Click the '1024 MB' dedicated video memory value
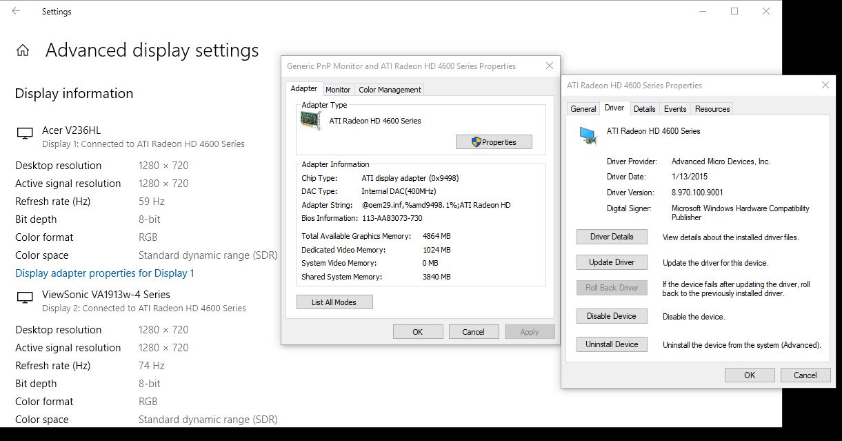The image size is (842, 441). pos(437,250)
